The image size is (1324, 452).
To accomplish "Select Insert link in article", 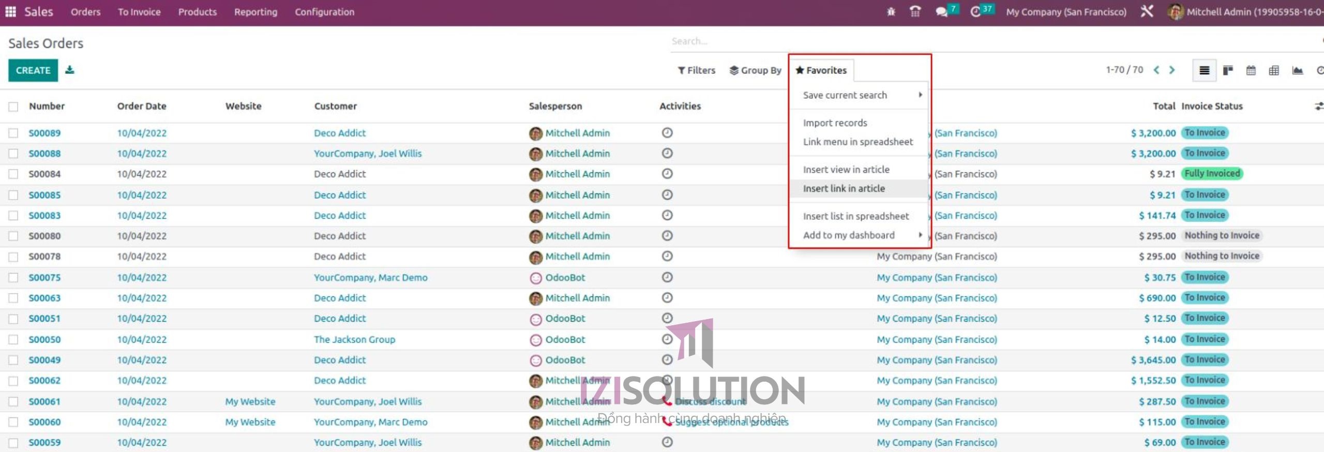I will 859,189.
